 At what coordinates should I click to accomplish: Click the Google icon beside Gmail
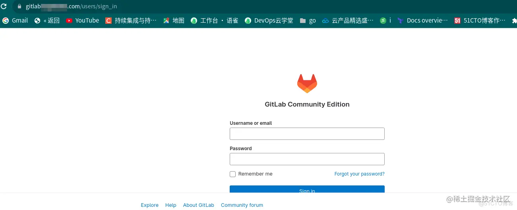coord(6,21)
